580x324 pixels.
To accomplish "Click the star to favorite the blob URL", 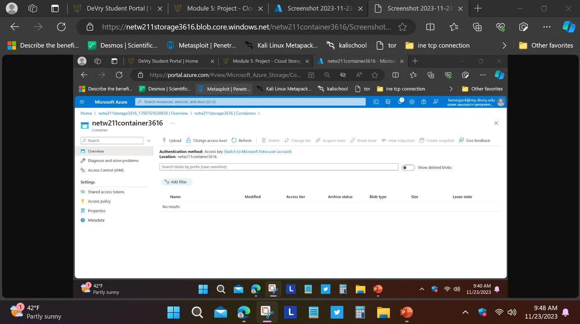I will click(402, 27).
